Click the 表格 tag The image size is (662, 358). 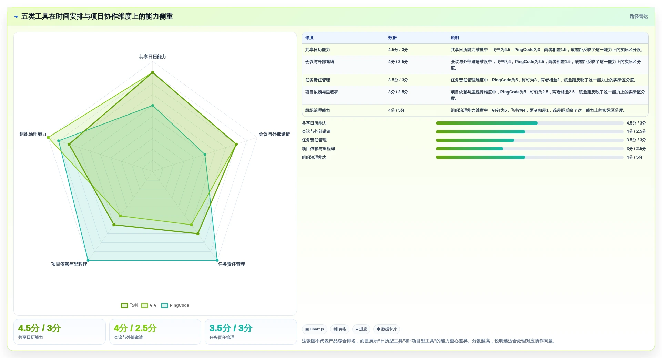pyautogui.click(x=339, y=329)
